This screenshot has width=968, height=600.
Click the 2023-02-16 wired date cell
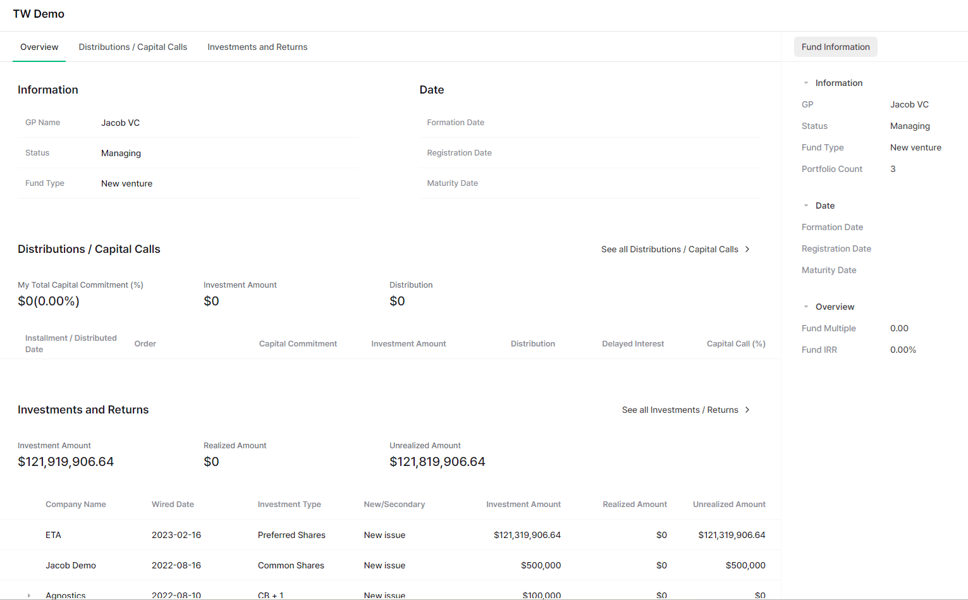pyautogui.click(x=176, y=535)
